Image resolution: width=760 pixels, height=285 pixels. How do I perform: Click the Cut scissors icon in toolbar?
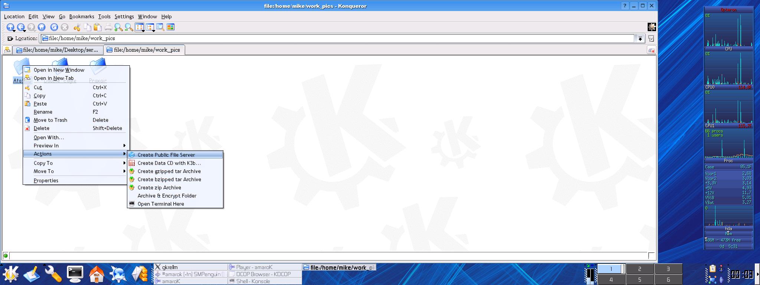(77, 27)
